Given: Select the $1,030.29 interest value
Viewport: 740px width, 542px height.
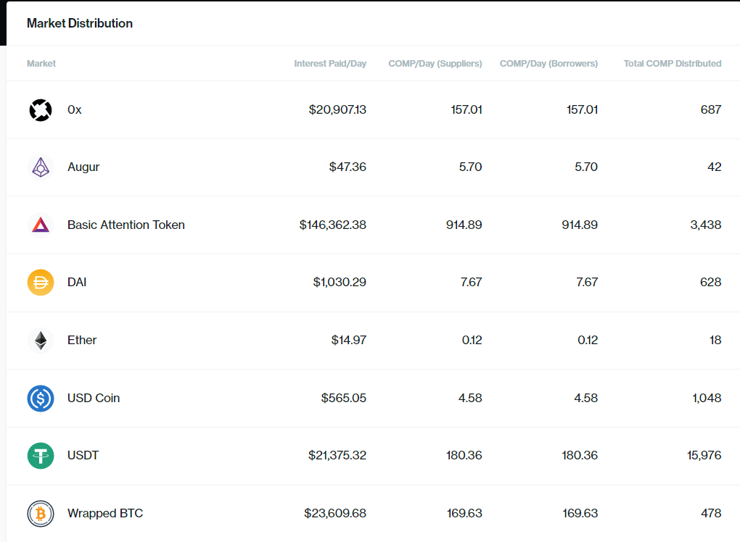Looking at the screenshot, I should pyautogui.click(x=340, y=283).
